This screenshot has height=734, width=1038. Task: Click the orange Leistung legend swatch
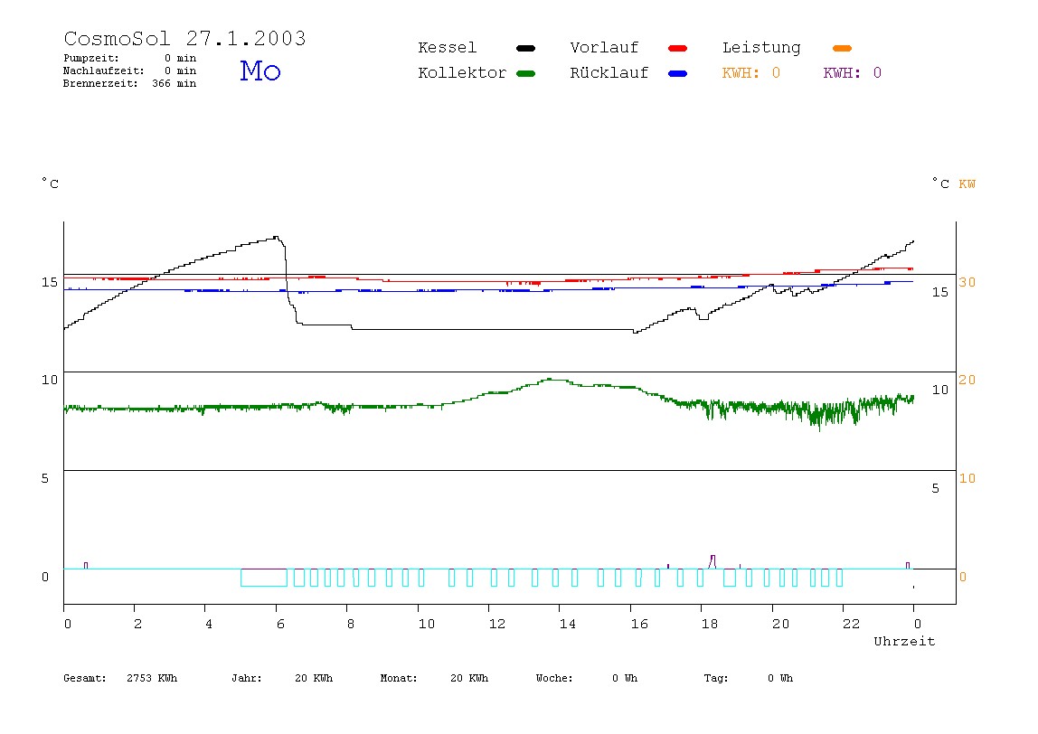tap(842, 48)
